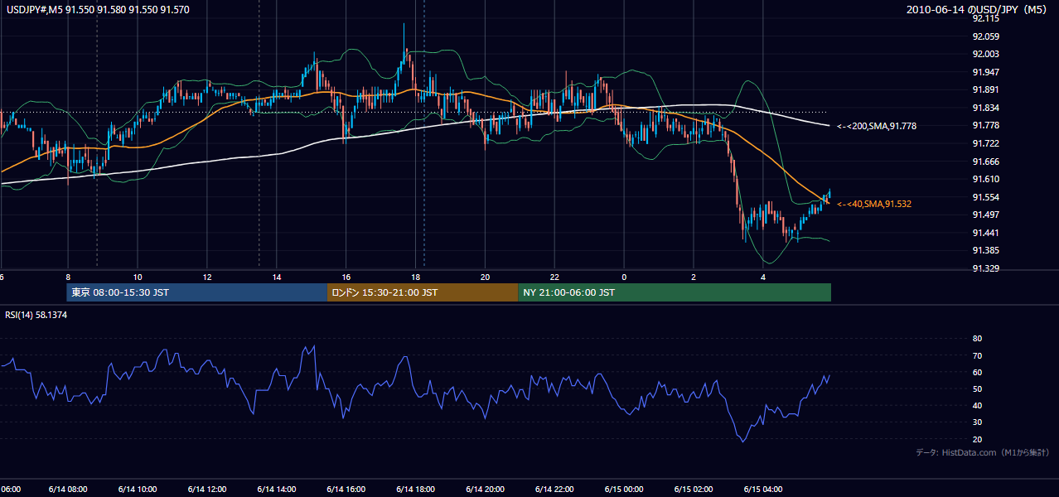
Task: Select the Tokyo 08:00-15:30 JST session bar
Action: (197, 292)
